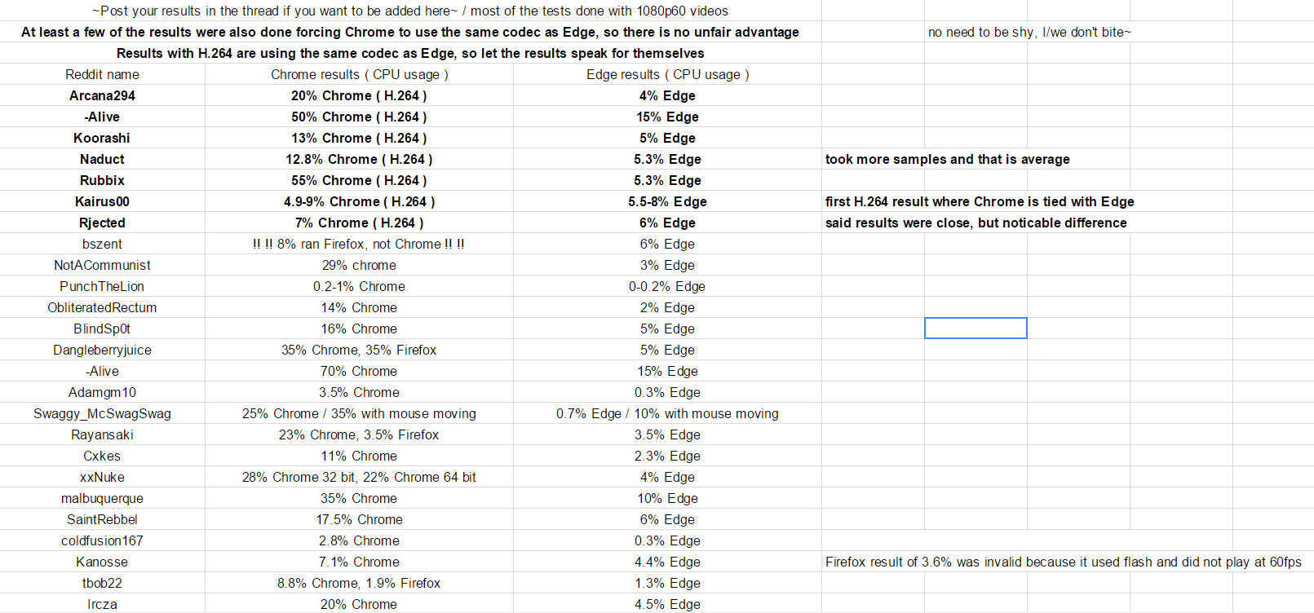Select the '4.9-9% Chrome ( H.264 )' cell
This screenshot has width=1314, height=613.
(359, 201)
